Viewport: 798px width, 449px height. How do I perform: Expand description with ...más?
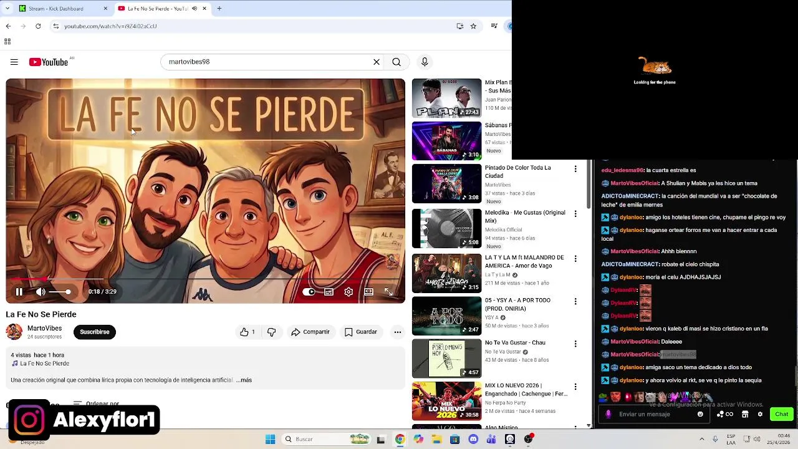coord(244,380)
